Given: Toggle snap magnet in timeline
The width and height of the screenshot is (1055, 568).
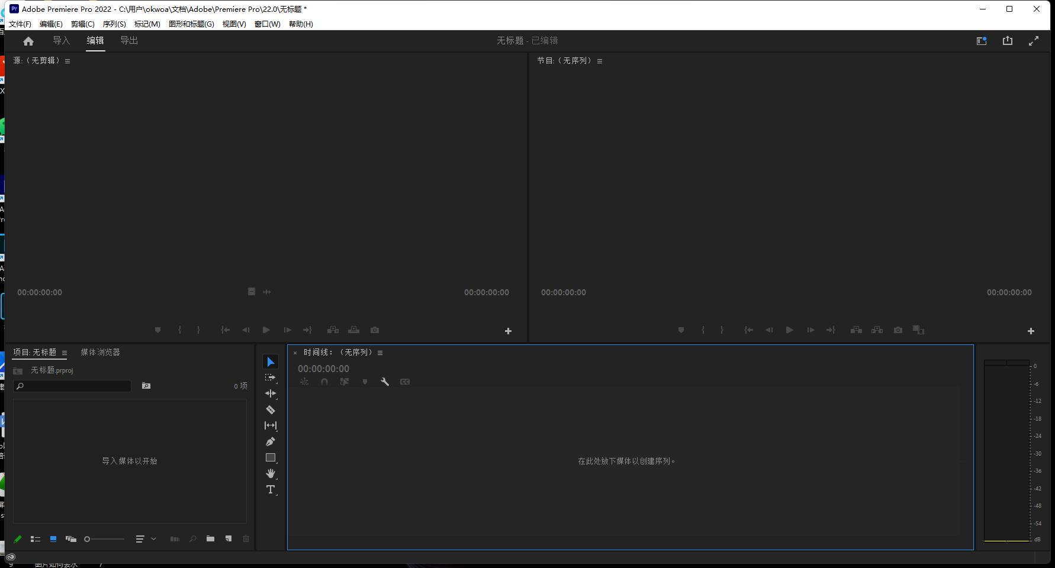Looking at the screenshot, I should [324, 382].
